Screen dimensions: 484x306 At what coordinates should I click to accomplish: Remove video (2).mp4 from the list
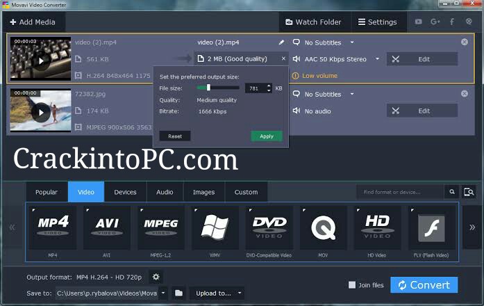coord(465,42)
